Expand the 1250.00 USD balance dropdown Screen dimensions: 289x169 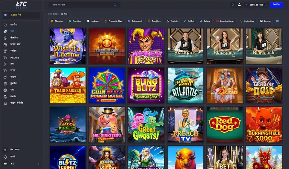click(x=256, y=5)
